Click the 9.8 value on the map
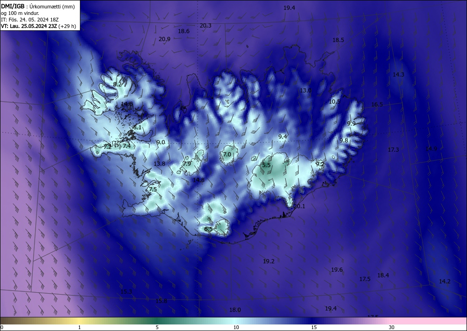This screenshot has height=331, width=467. coord(344,140)
